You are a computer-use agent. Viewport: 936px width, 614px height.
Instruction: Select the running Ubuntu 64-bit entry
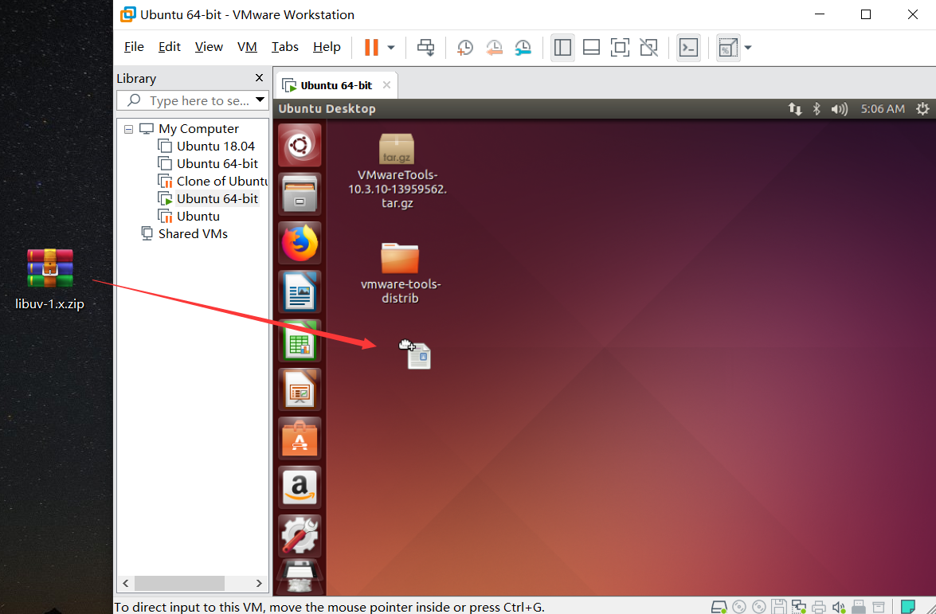pyautogui.click(x=217, y=199)
